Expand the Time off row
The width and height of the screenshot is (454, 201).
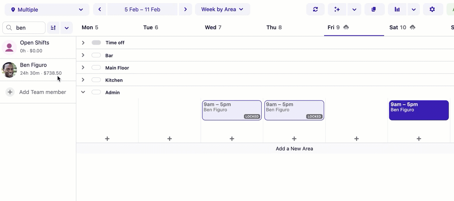pyautogui.click(x=83, y=42)
